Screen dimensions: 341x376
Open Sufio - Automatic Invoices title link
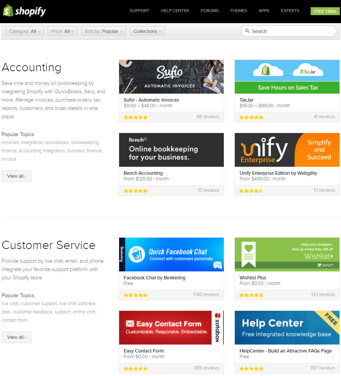[x=151, y=100]
